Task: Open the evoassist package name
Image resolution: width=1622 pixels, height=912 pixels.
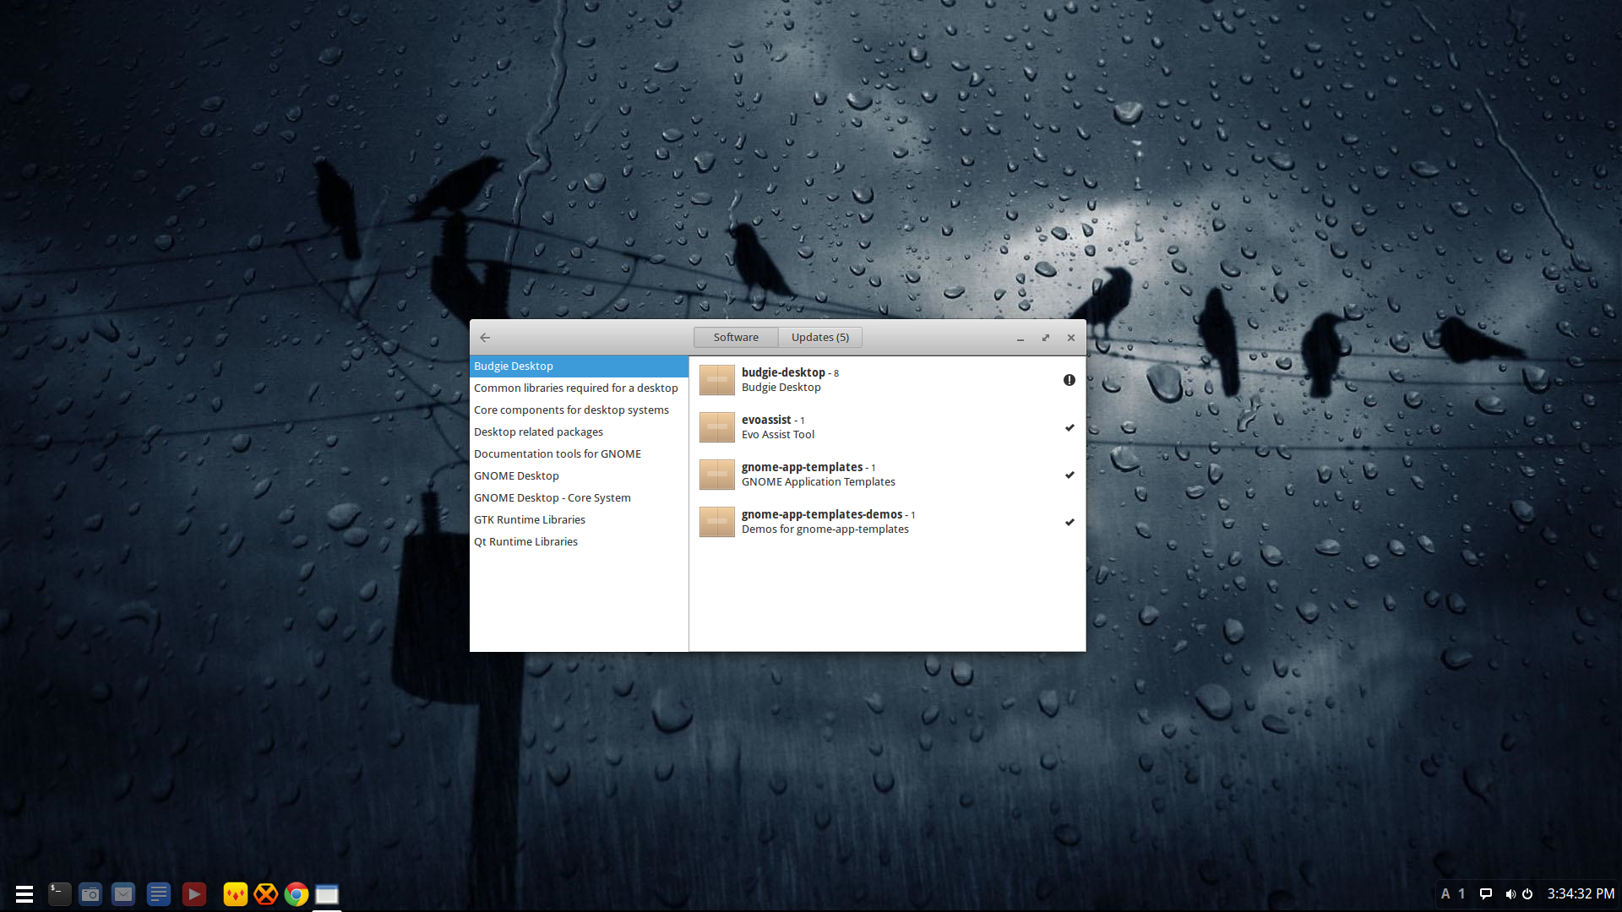Action: [766, 420]
